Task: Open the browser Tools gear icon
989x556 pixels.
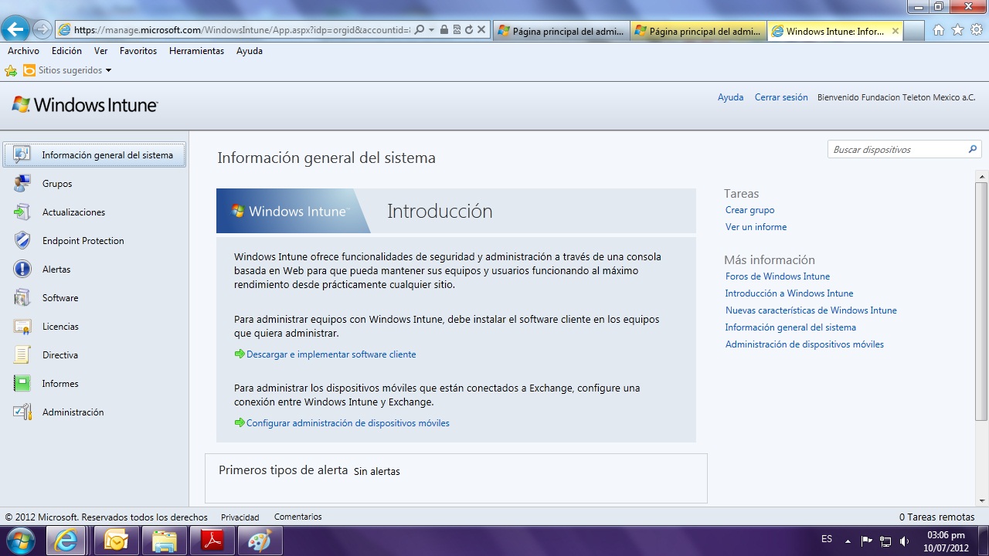Action: coord(977,30)
